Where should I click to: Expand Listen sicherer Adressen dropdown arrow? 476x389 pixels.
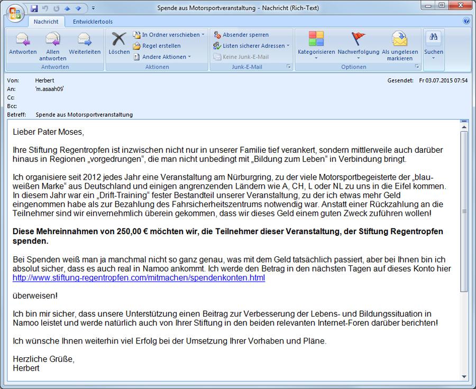(288, 46)
